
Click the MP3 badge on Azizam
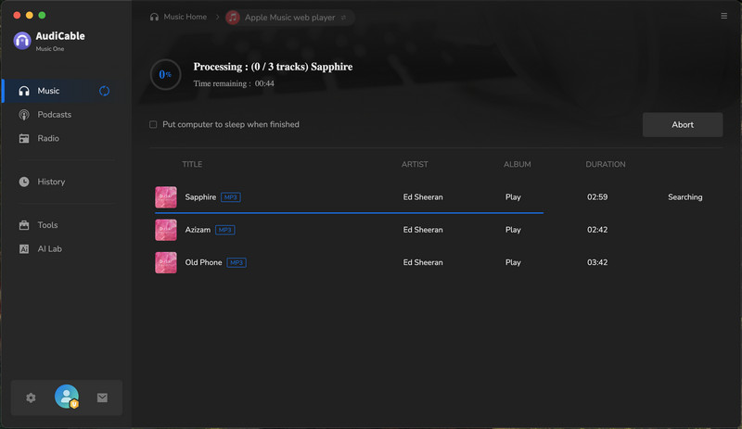[225, 230]
